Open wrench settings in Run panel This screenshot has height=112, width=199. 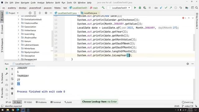7,74
